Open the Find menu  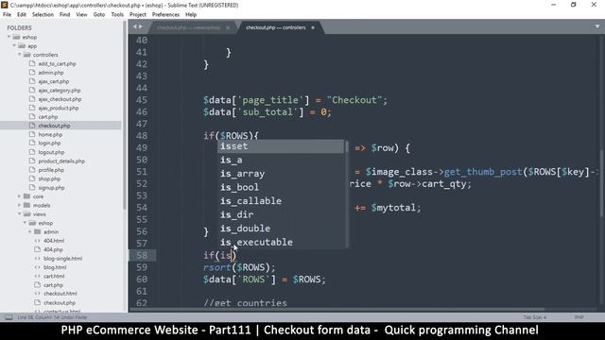click(65, 15)
